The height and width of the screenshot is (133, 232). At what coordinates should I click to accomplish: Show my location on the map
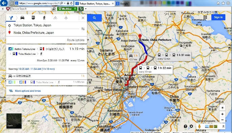tap(223, 108)
